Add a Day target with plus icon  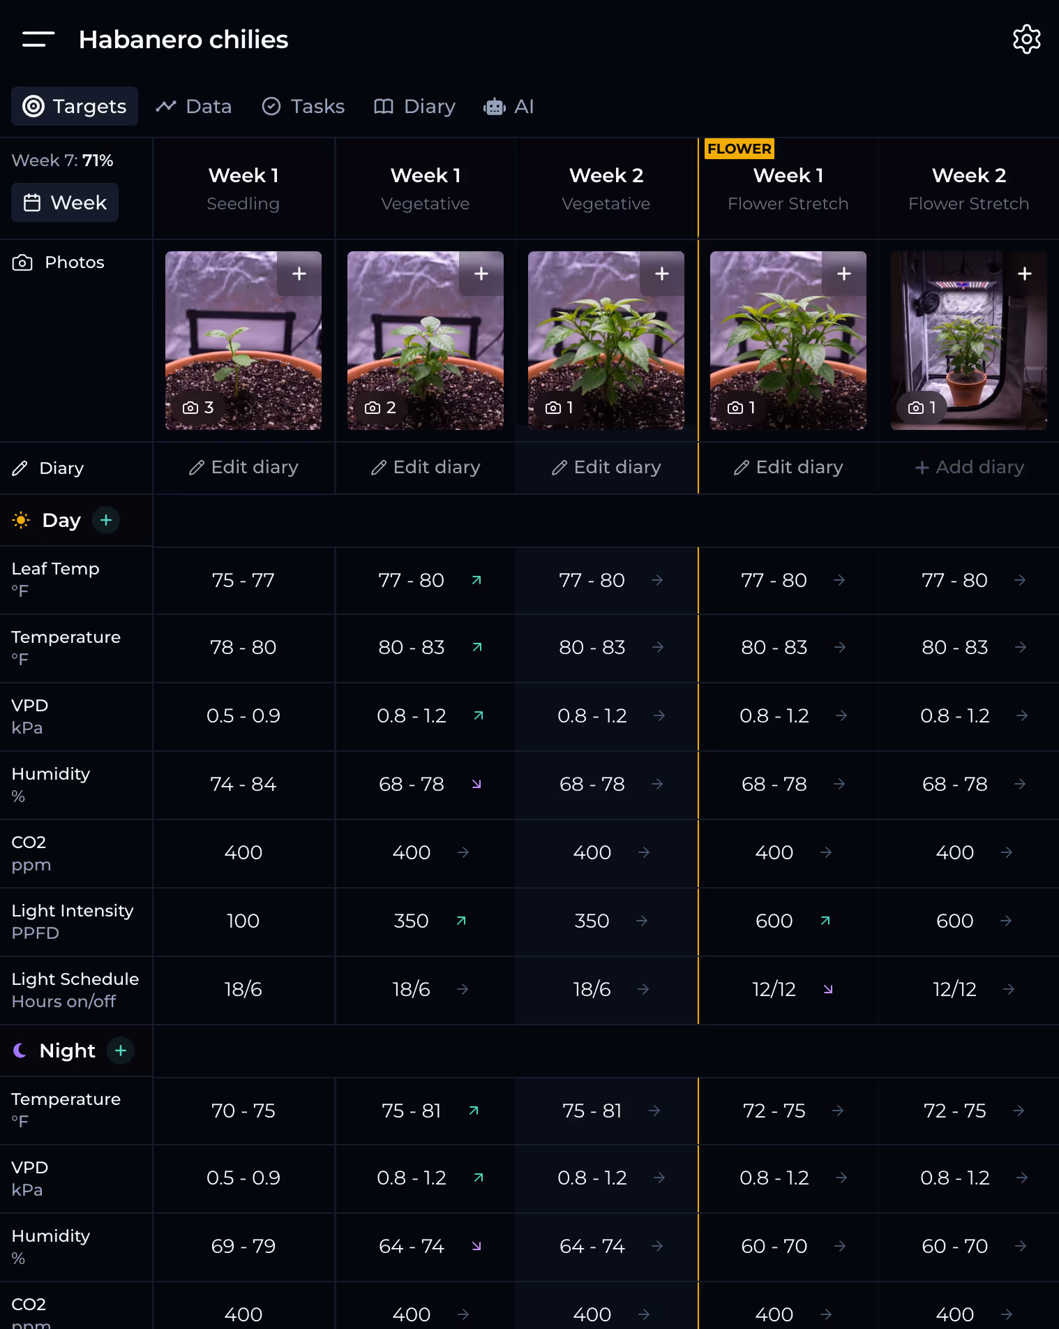106,520
